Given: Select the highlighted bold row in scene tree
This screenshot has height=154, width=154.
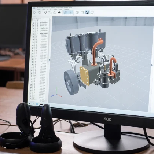Looking at the screenshot, I should (44, 33).
